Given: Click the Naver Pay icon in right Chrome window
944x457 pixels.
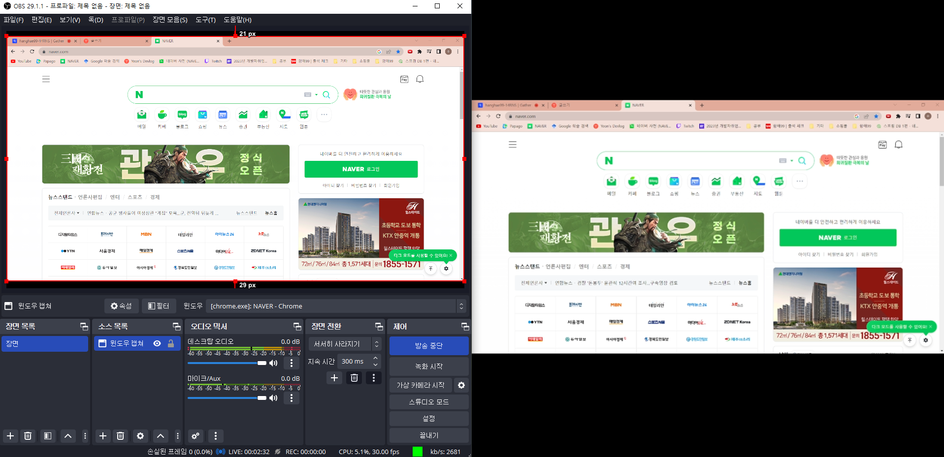Looking at the screenshot, I should (x=882, y=145).
